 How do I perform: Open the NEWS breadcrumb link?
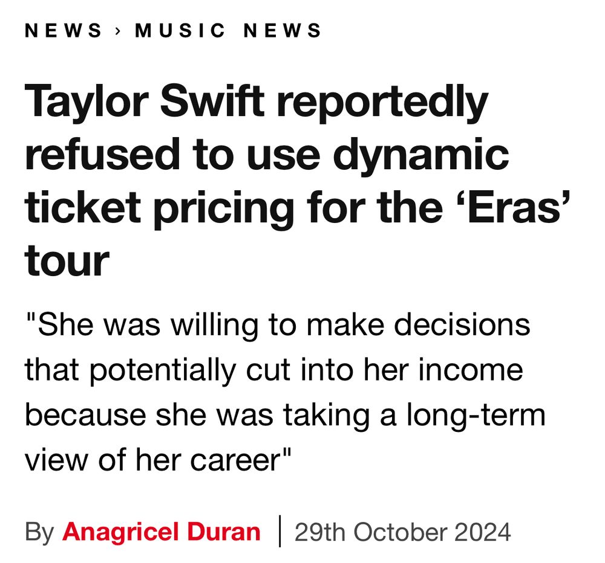coord(63,30)
